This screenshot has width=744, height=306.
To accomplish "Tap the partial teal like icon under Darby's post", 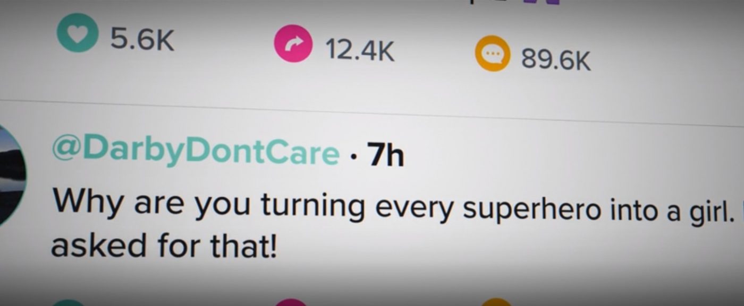I will tap(69, 302).
